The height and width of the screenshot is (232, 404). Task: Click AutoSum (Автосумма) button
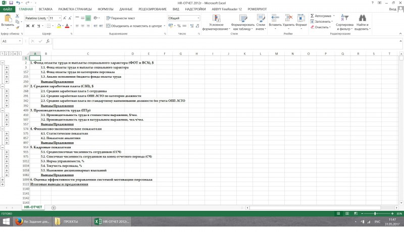(321, 16)
